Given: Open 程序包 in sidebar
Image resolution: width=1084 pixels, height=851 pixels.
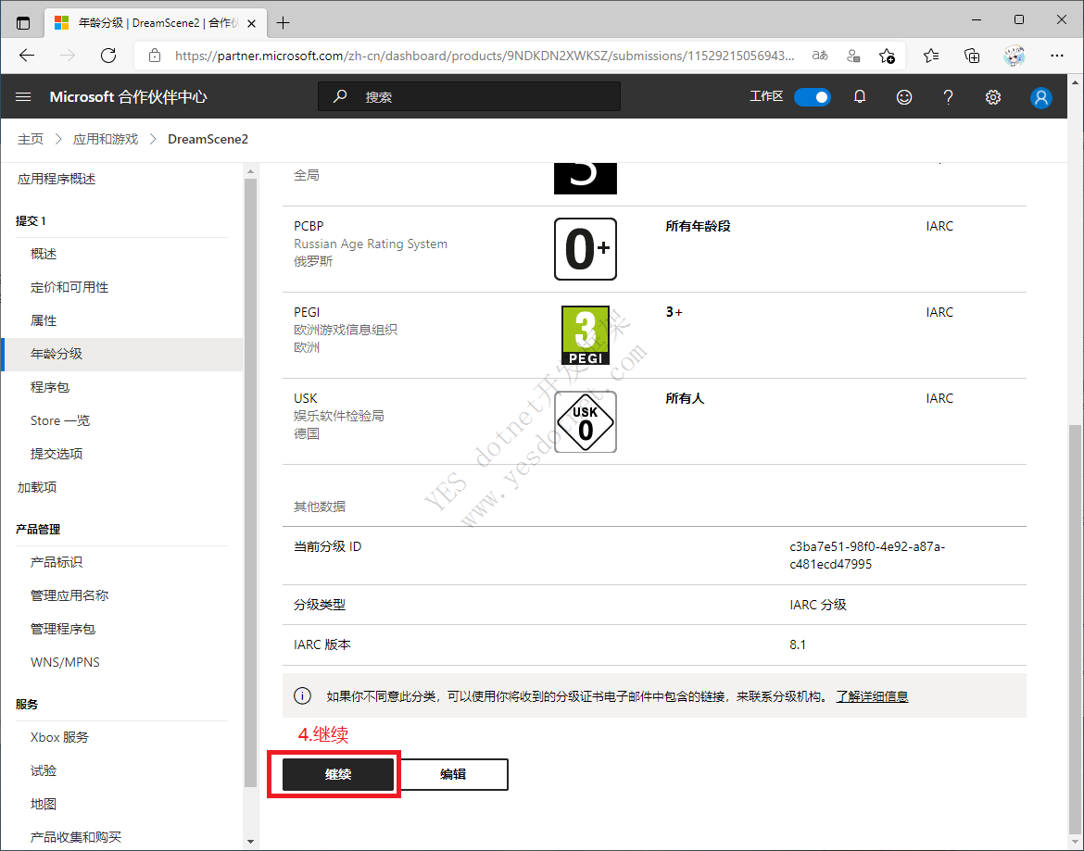Looking at the screenshot, I should click(x=50, y=387).
